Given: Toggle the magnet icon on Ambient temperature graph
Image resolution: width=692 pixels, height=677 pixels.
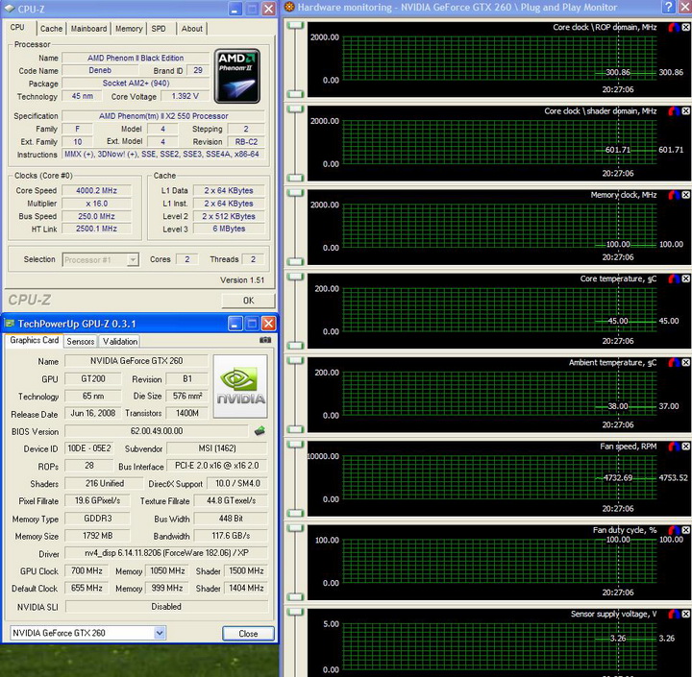Looking at the screenshot, I should click(x=674, y=363).
